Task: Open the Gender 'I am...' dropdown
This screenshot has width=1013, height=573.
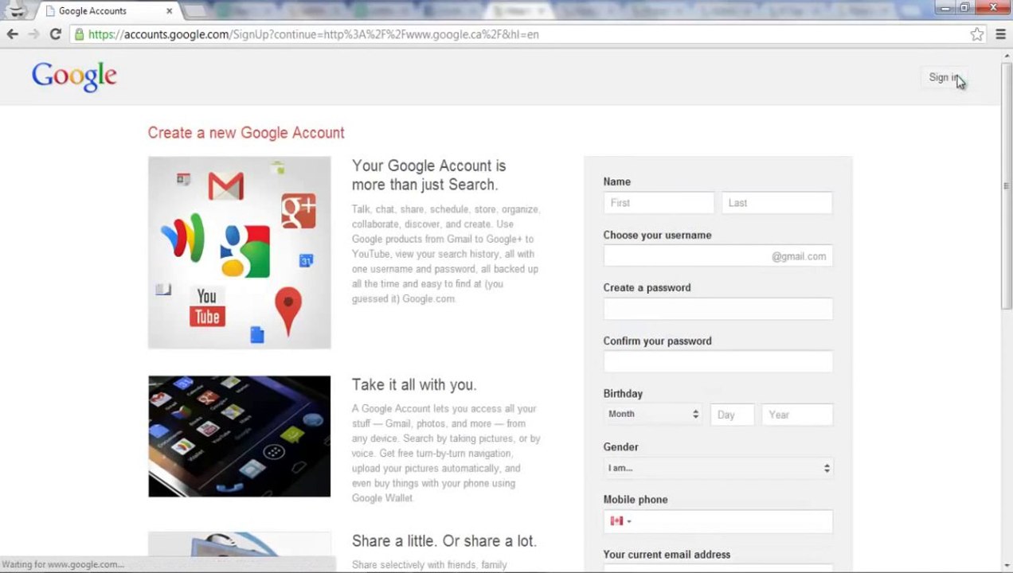Action: pyautogui.click(x=718, y=468)
